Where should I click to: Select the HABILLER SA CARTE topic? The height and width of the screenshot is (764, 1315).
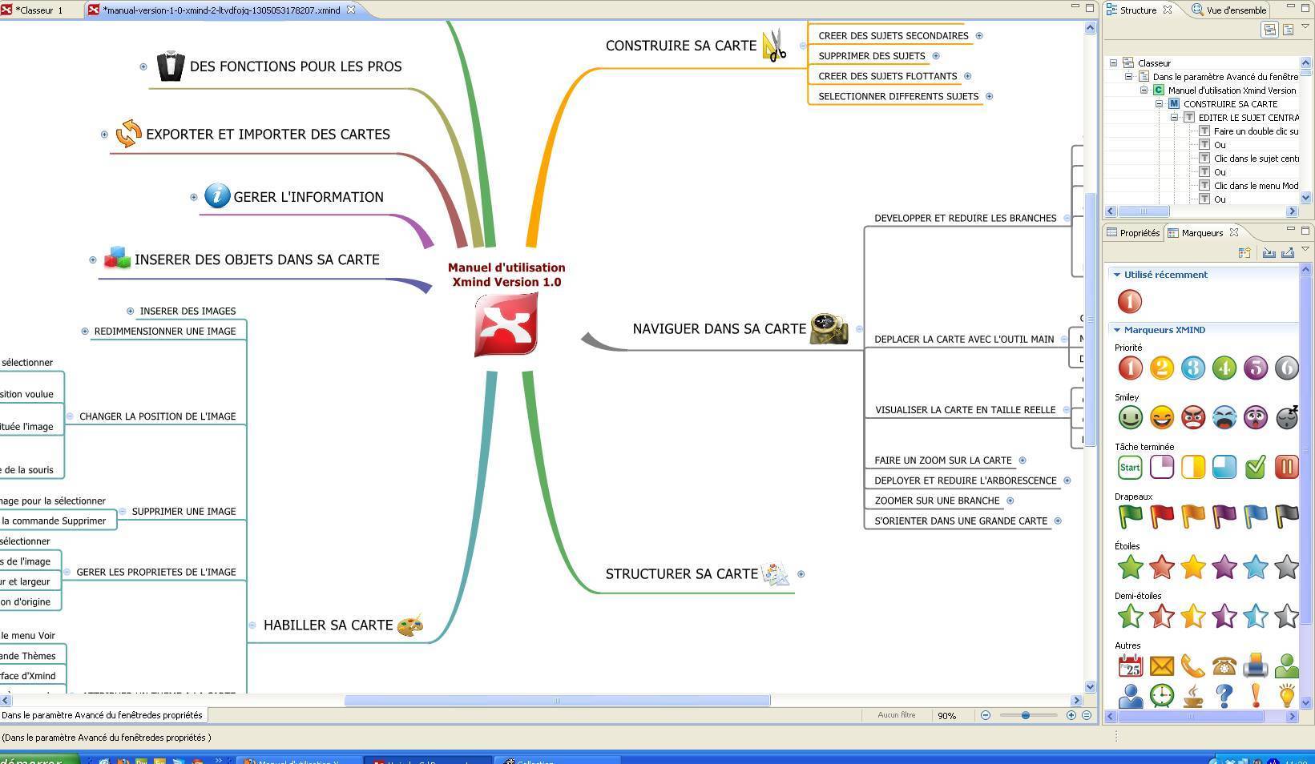pyautogui.click(x=328, y=625)
